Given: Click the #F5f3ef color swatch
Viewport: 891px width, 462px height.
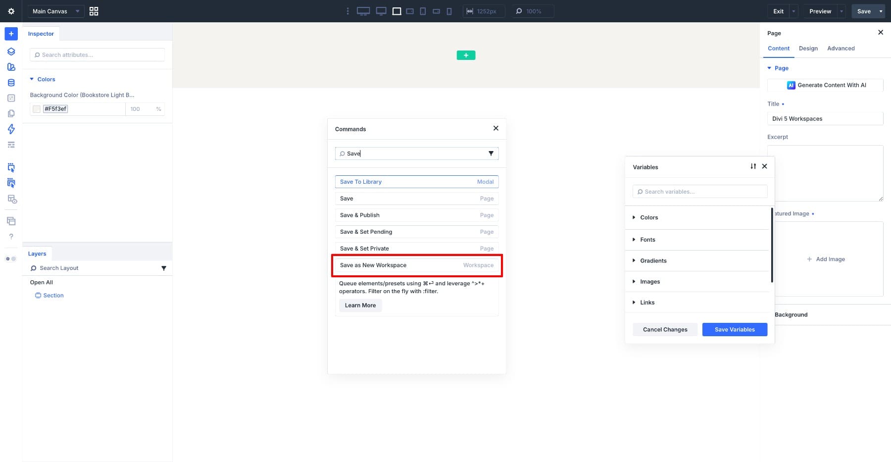Looking at the screenshot, I should pyautogui.click(x=37, y=109).
